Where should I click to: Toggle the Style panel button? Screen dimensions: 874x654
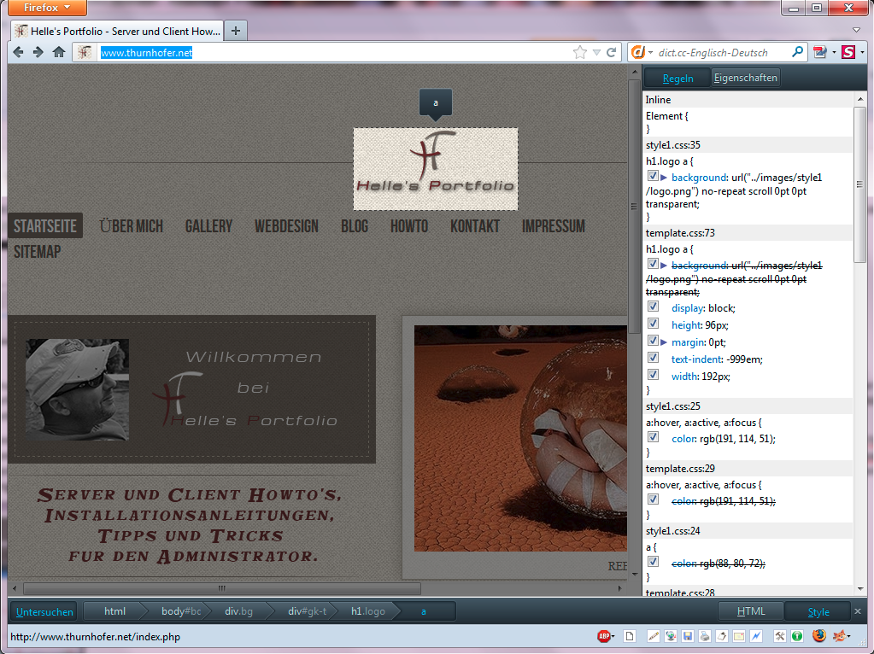[818, 611]
